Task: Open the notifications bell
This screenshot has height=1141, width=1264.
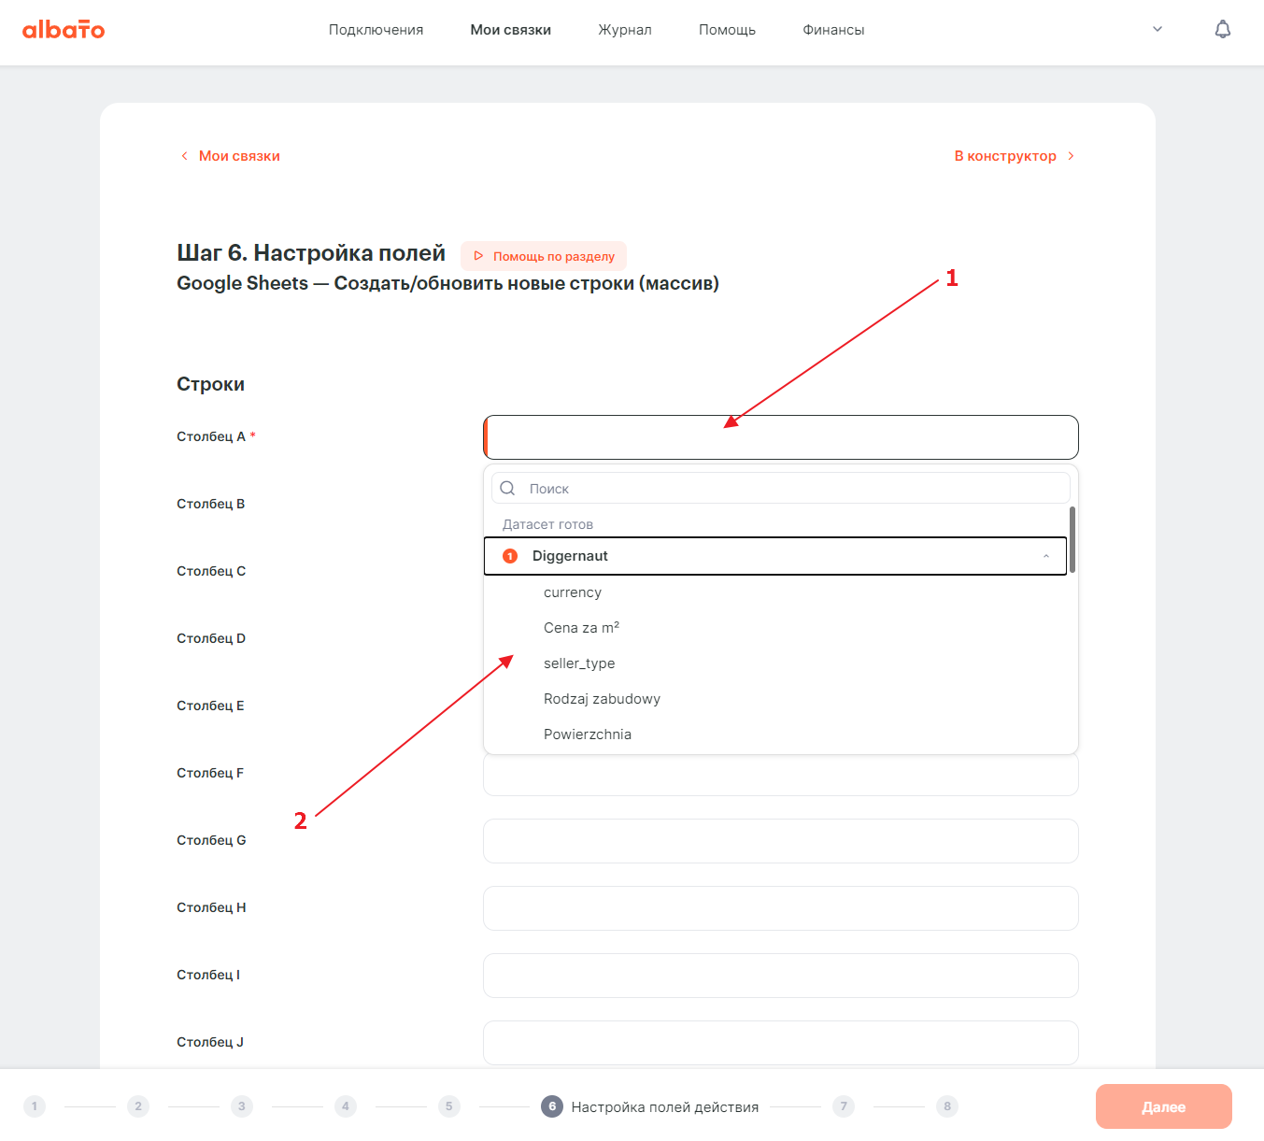Action: tap(1222, 30)
